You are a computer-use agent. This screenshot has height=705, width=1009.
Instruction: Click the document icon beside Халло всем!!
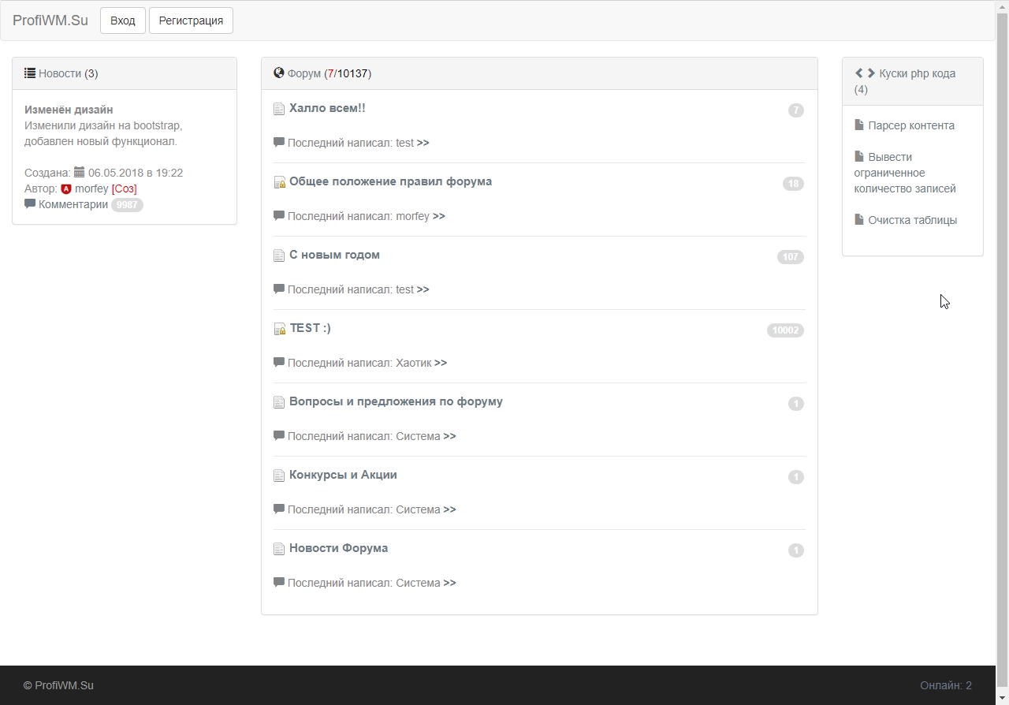pyautogui.click(x=279, y=109)
